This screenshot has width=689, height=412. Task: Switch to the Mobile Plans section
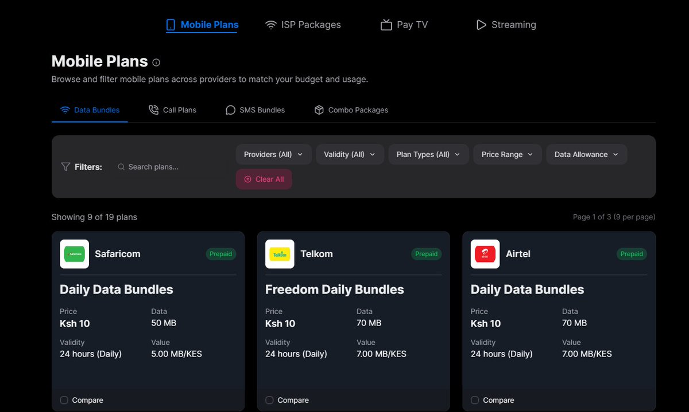202,25
